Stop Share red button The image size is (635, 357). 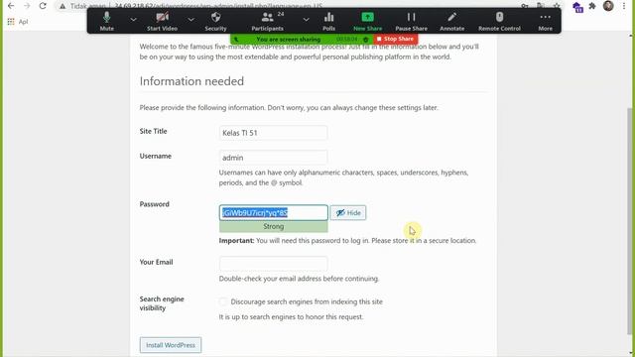pyautogui.click(x=395, y=39)
